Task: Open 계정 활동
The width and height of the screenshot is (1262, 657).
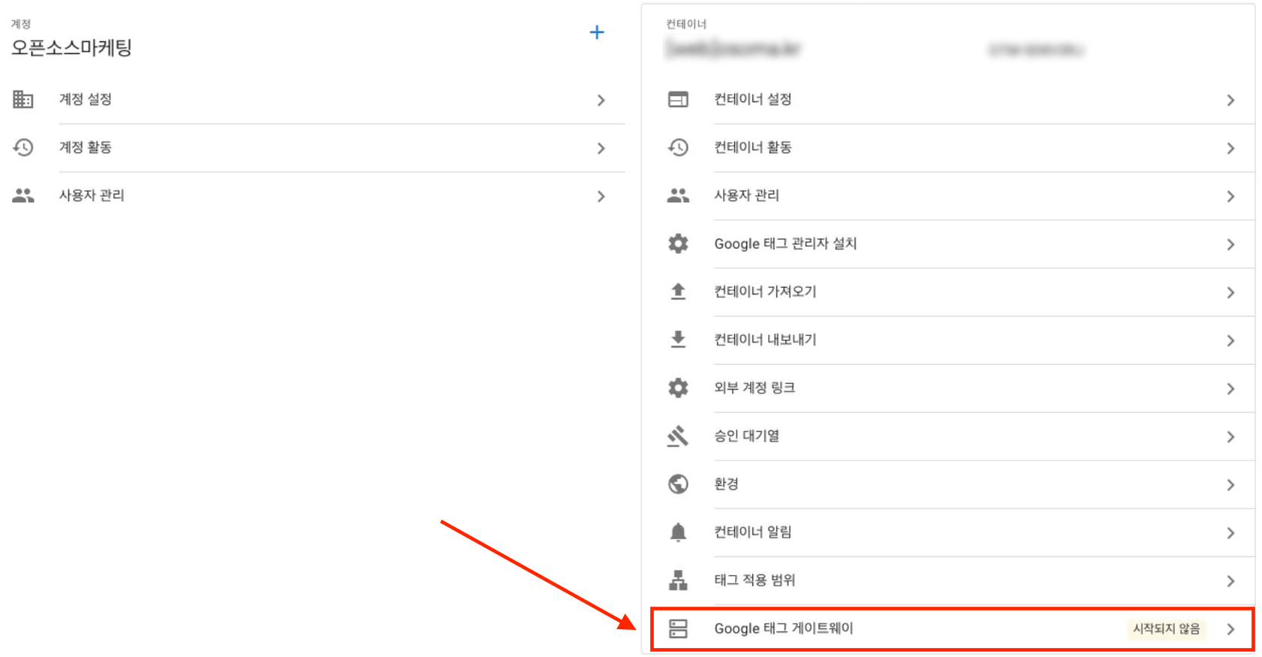Action: point(86,147)
